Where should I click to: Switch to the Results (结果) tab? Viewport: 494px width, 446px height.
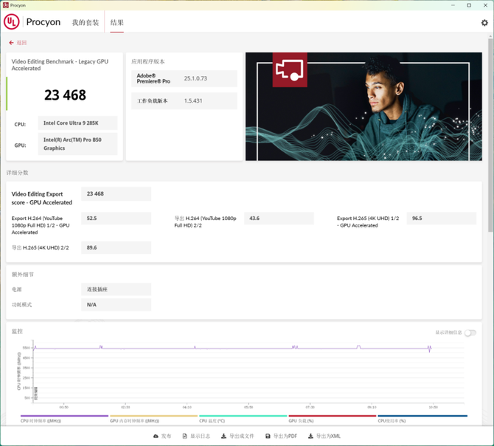point(116,23)
